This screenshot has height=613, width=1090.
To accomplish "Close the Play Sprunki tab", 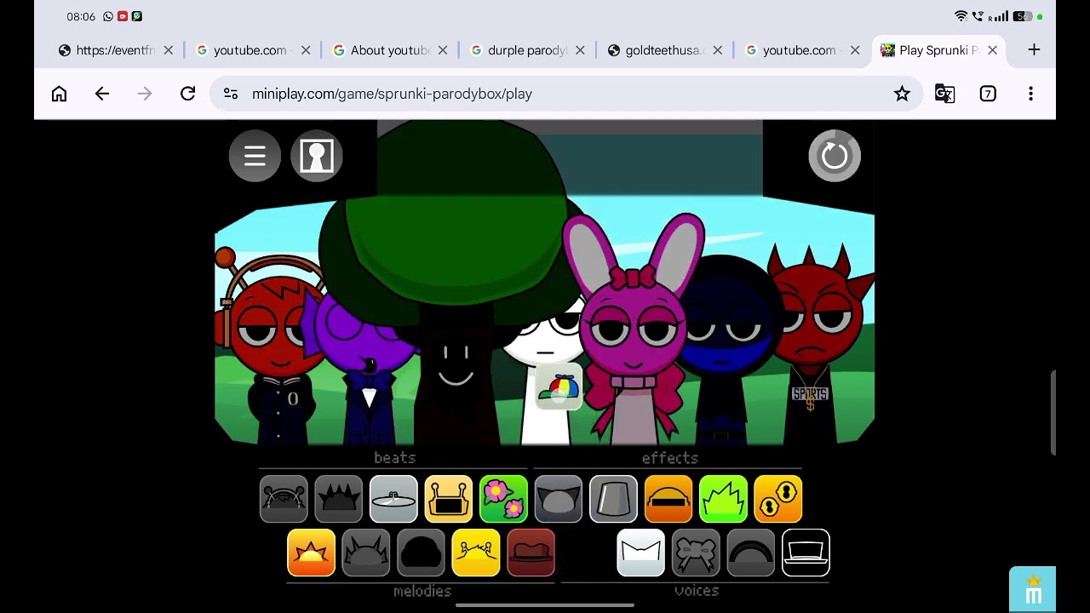I will coord(992,50).
